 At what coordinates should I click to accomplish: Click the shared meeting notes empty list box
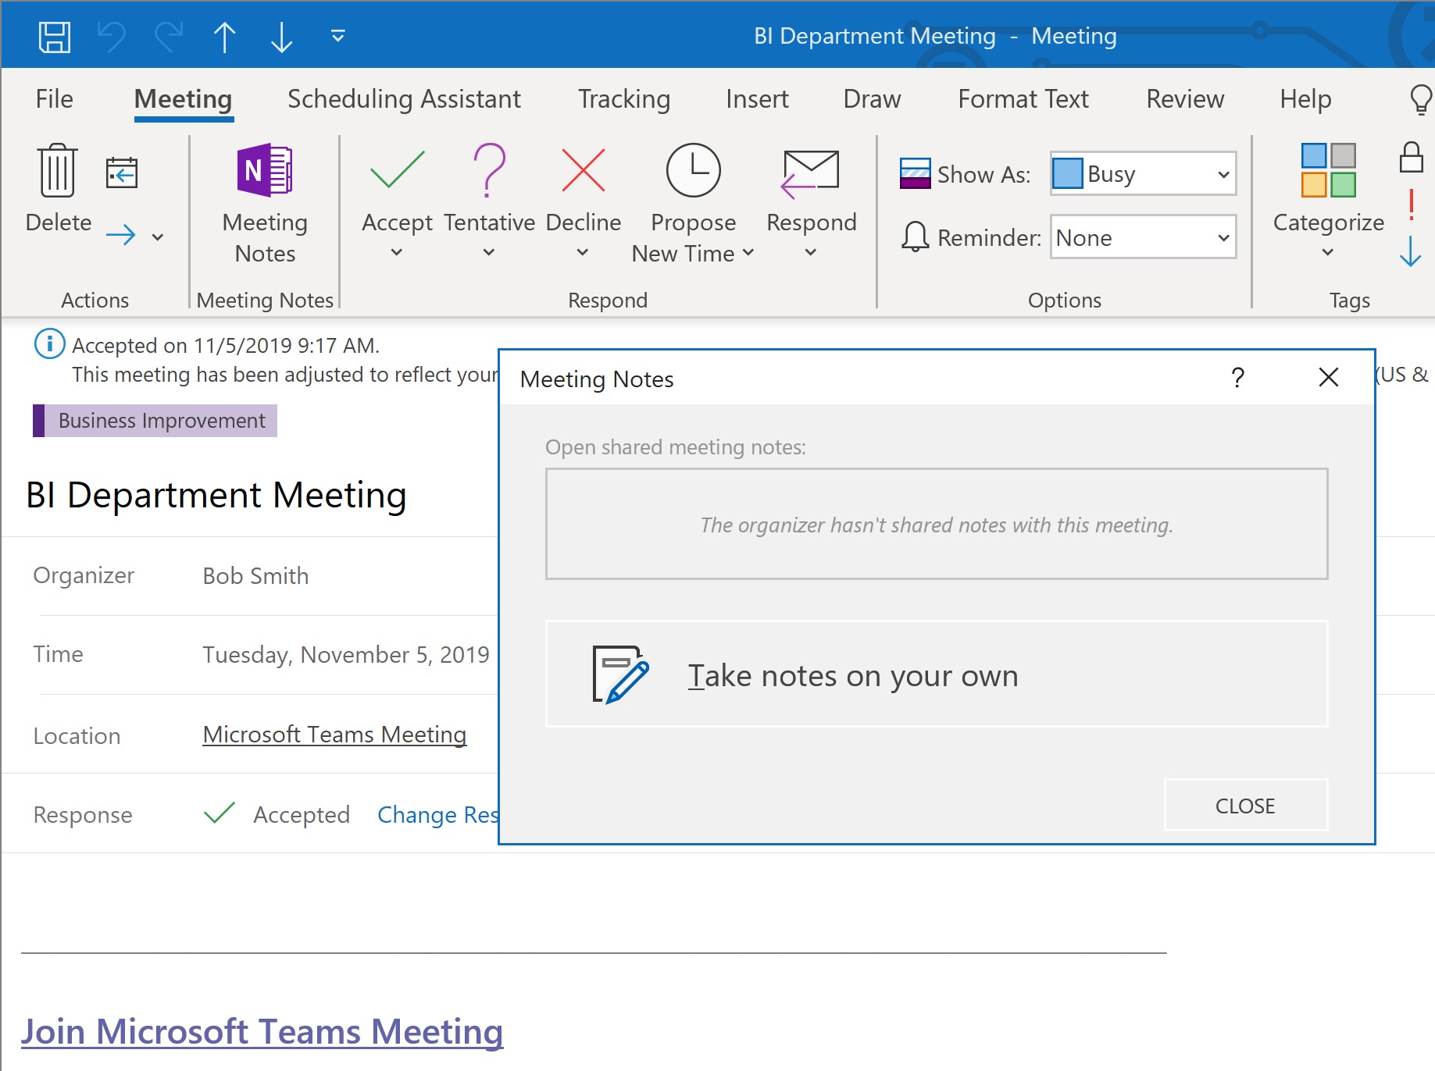(937, 524)
